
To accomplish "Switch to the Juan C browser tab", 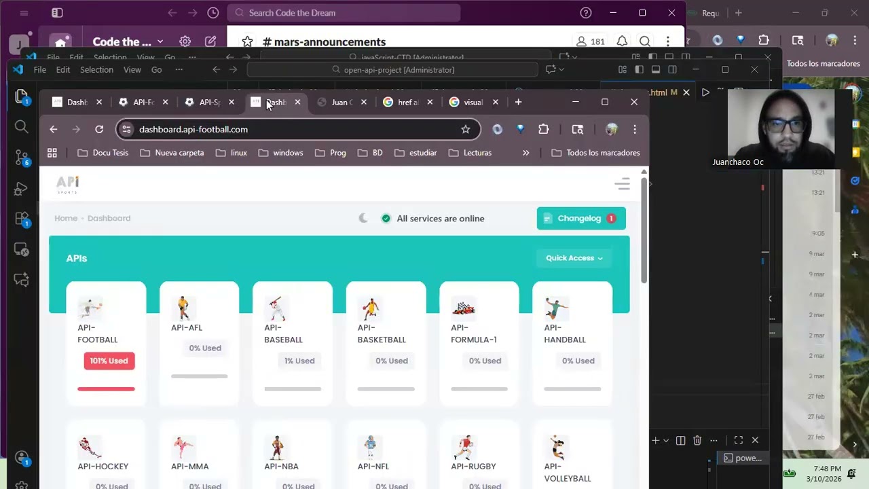I will (x=341, y=102).
